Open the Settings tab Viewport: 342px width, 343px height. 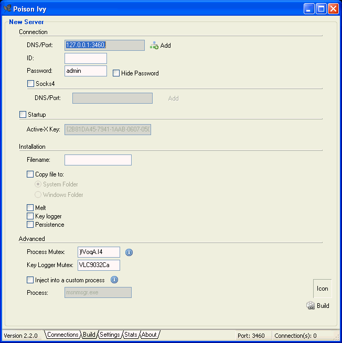(110, 335)
